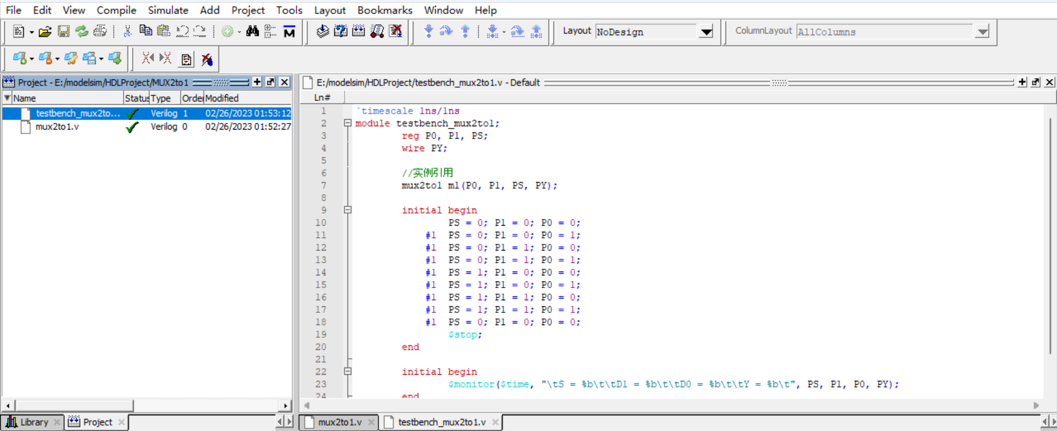1057x431 pixels.
Task: Open the ColumnLayout AllColumns dropdown
Action: 982,32
